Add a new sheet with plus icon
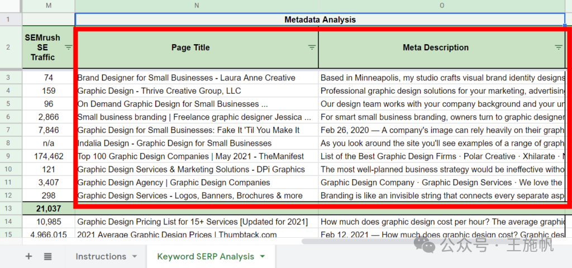572x268 pixels. (28, 256)
